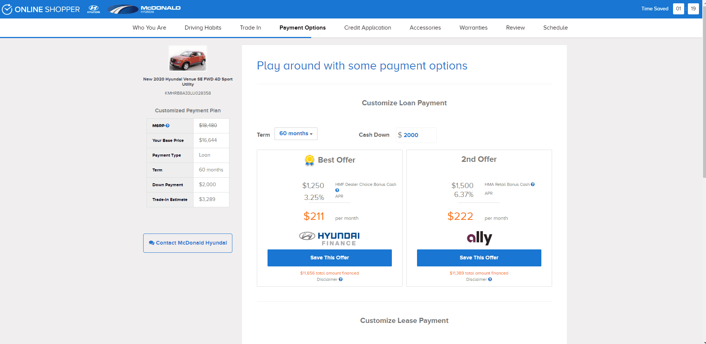Image resolution: width=706 pixels, height=344 pixels.
Task: Click the 6.37% APR value
Action: (x=464, y=195)
